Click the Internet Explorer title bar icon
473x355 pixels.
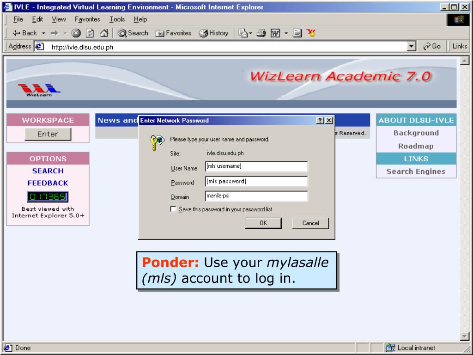tap(7, 7)
